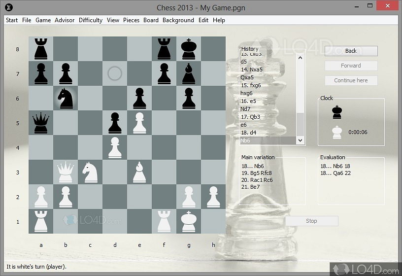Image resolution: width=402 pixels, height=276 pixels.
Task: Select the black knight on b6
Action: click(66, 98)
